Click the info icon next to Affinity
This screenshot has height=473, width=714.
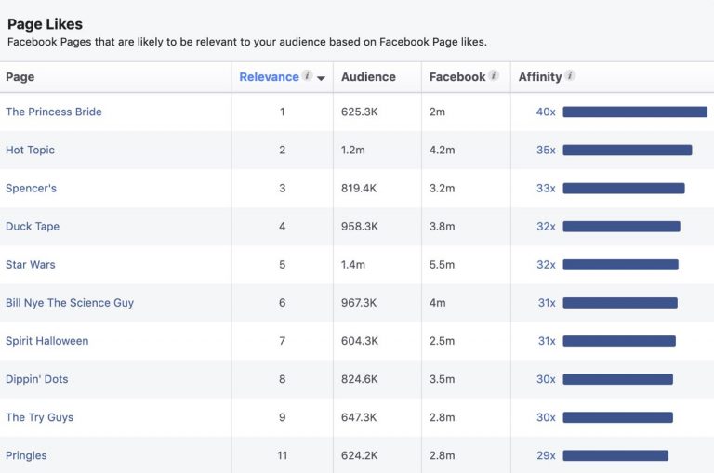coord(570,75)
